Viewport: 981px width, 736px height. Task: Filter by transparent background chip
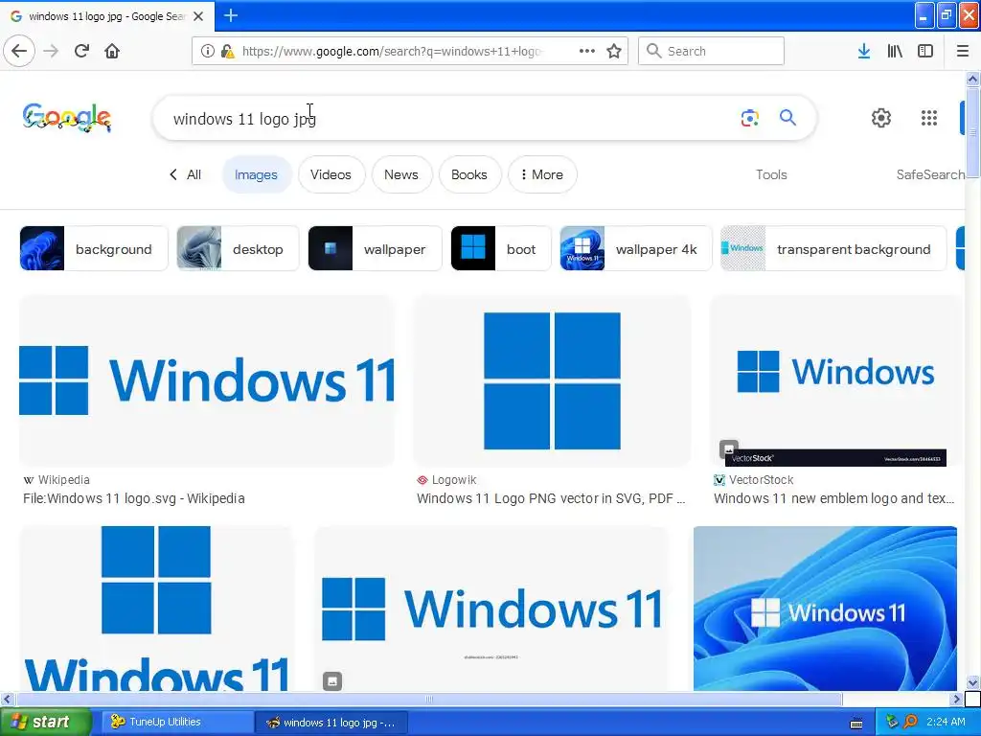(x=833, y=248)
